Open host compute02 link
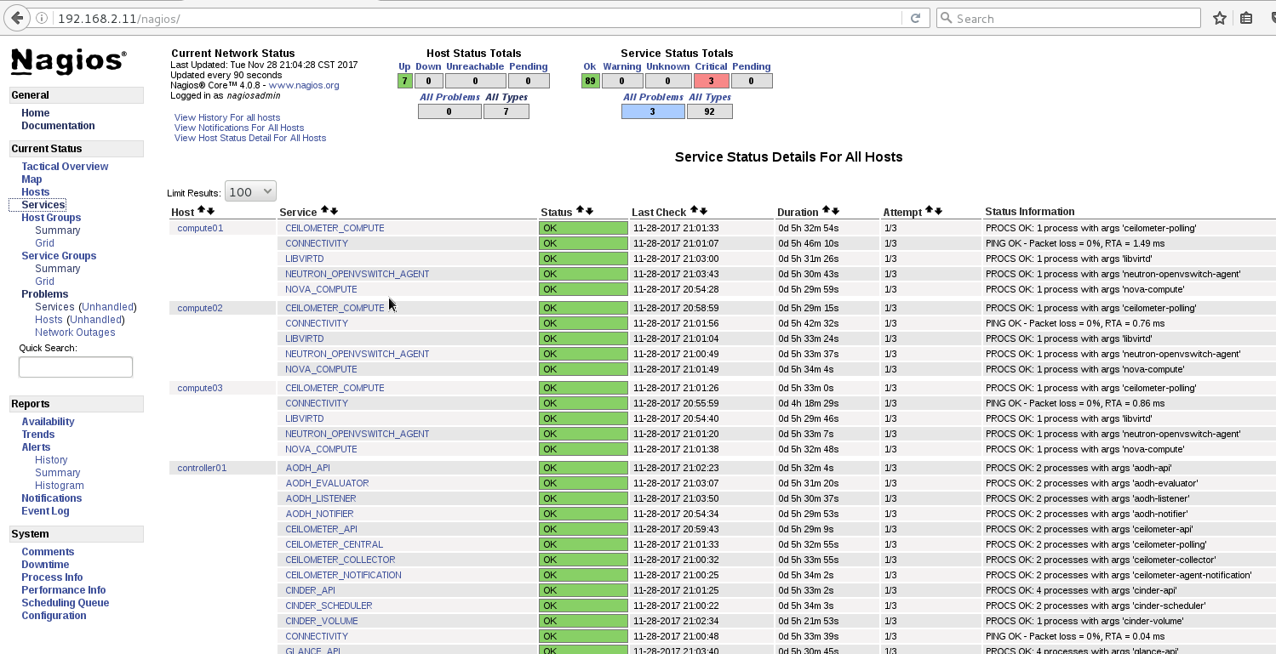The image size is (1276, 654). (x=200, y=308)
